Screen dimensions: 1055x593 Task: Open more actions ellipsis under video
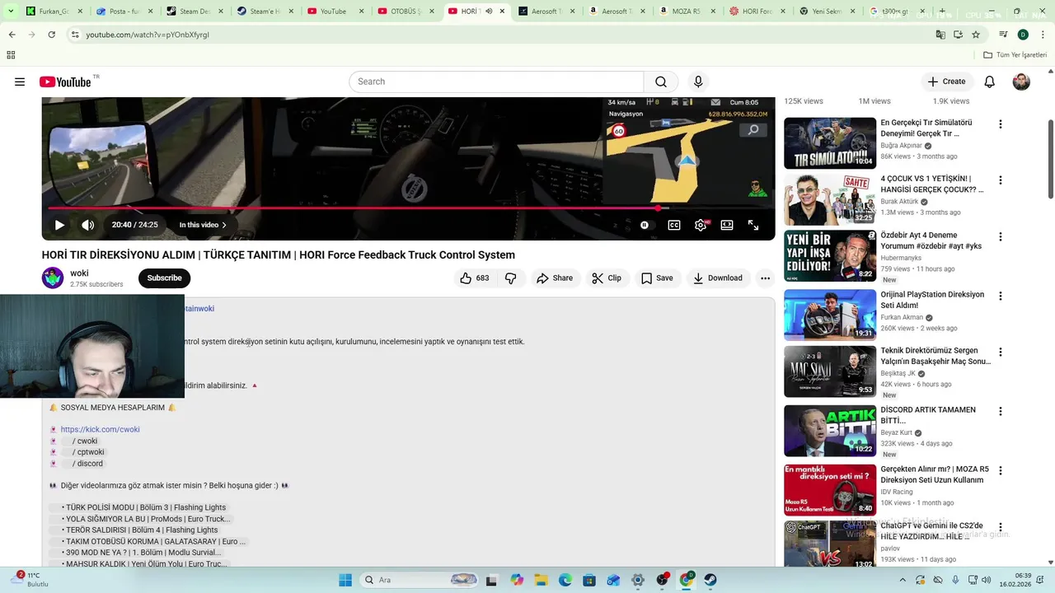[765, 278]
